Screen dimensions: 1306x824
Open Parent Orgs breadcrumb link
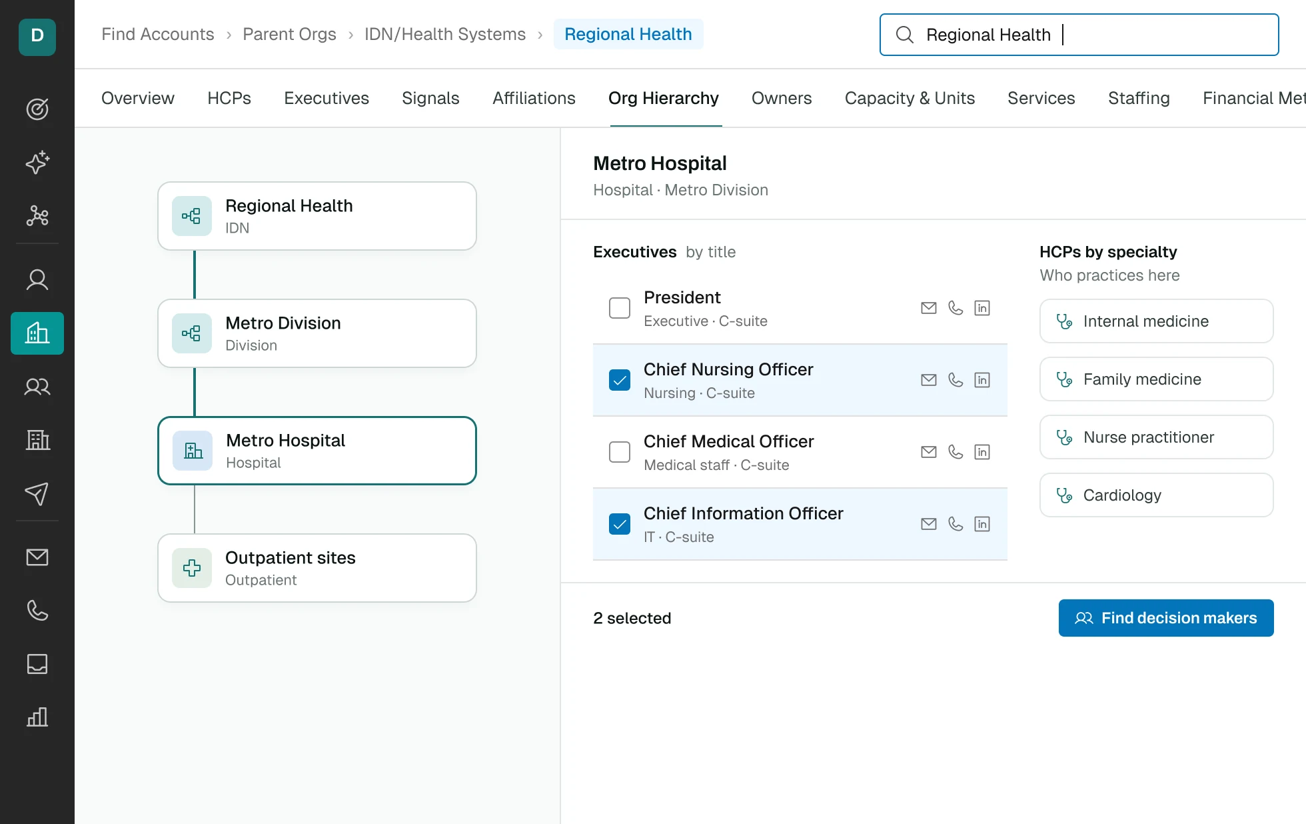[289, 34]
